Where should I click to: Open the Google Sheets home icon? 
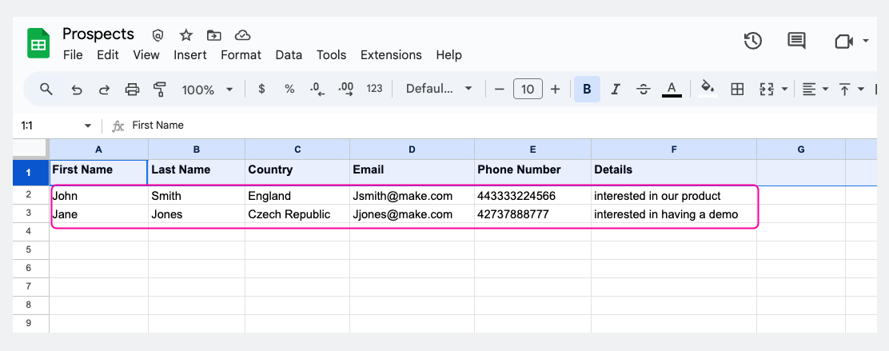tap(38, 44)
